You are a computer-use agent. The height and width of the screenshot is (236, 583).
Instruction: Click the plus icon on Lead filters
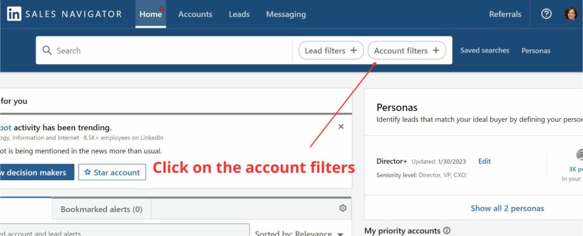pos(354,51)
